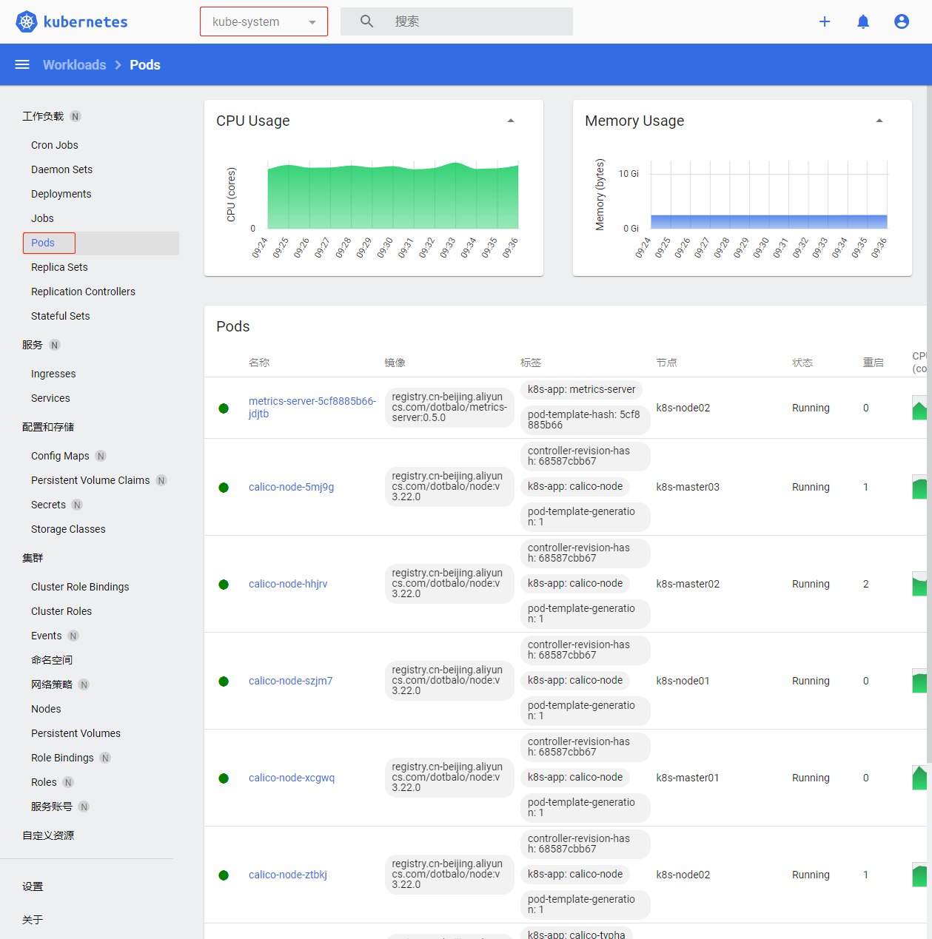Click CPU sparkline for calico-node-xcgwq row
Screen dimensions: 932x939
click(x=919, y=778)
